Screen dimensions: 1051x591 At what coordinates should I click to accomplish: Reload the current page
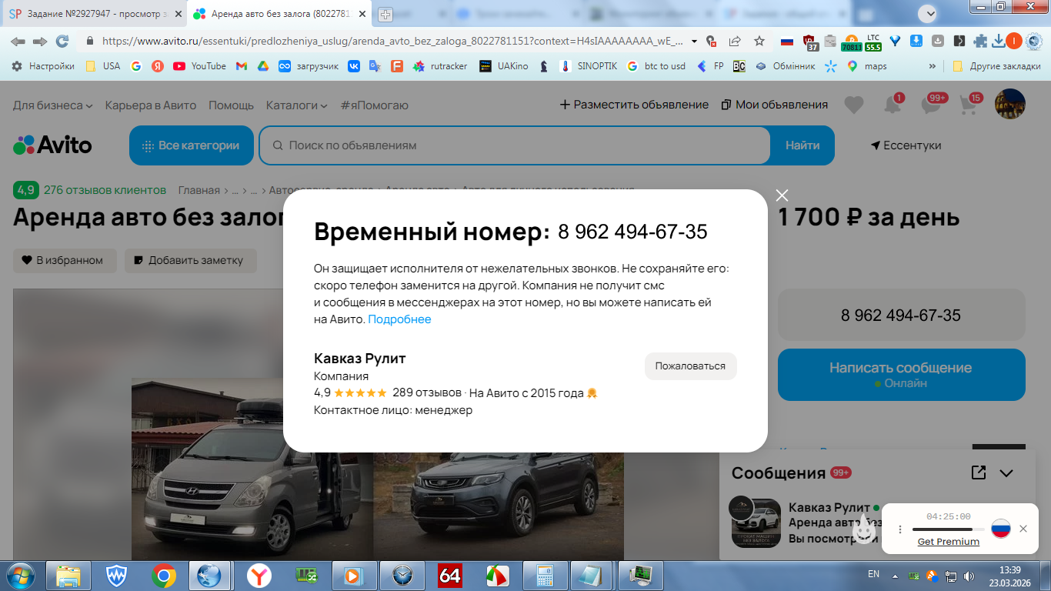(62, 42)
